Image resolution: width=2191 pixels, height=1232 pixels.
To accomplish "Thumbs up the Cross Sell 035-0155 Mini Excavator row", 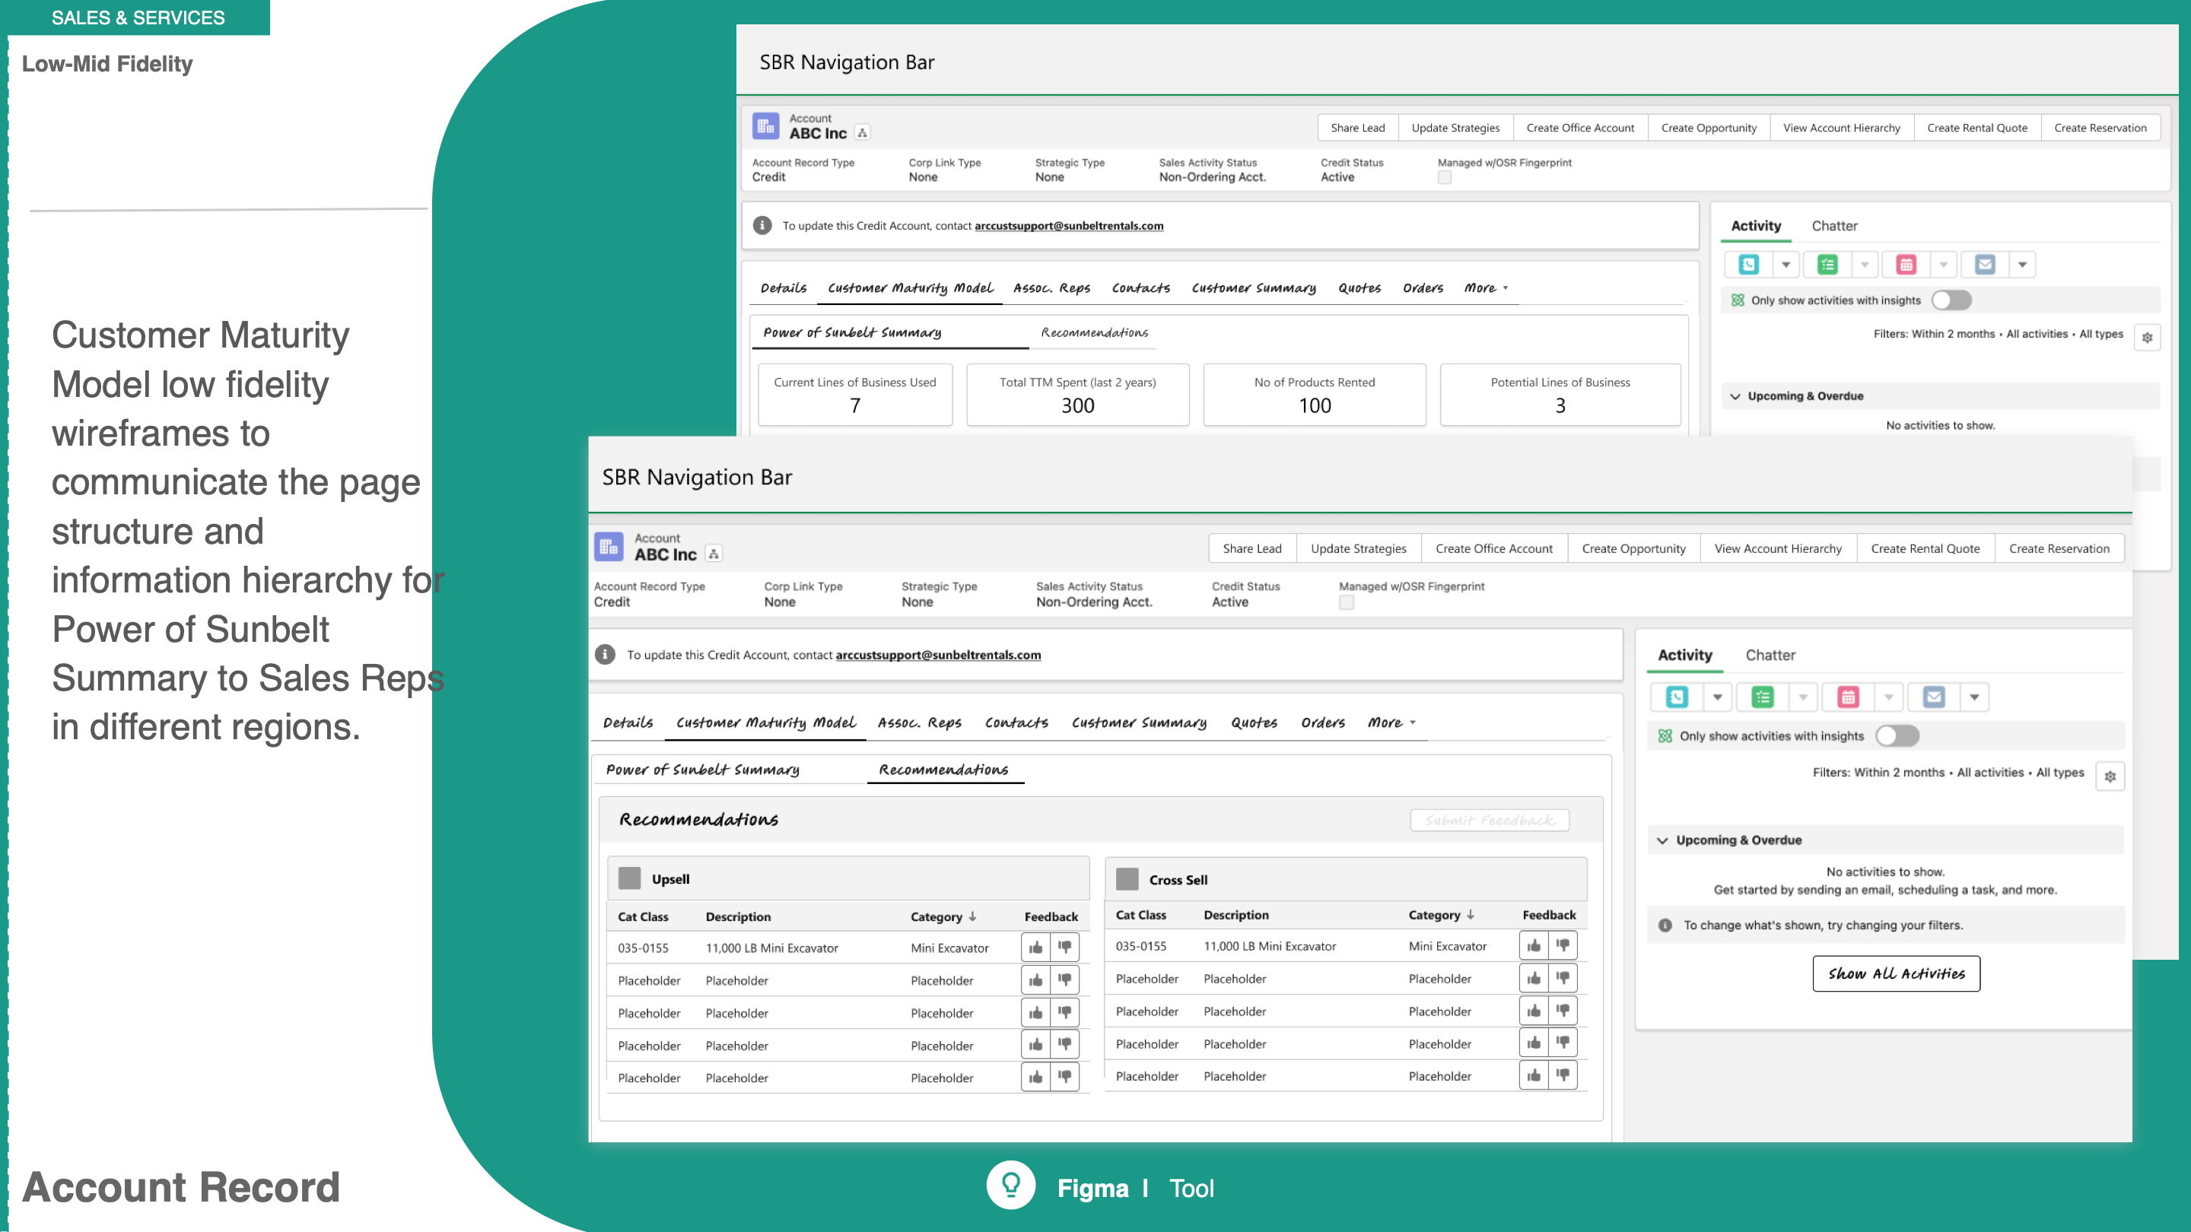I will tap(1534, 945).
